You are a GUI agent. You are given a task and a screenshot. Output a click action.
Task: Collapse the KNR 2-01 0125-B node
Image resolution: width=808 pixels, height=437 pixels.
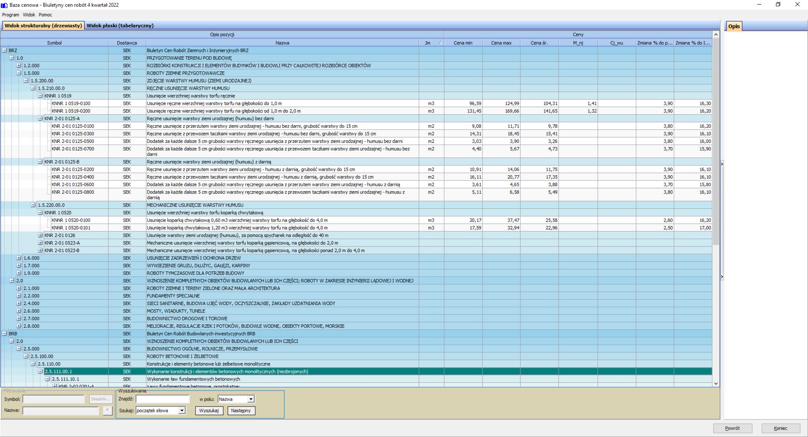(x=40, y=162)
